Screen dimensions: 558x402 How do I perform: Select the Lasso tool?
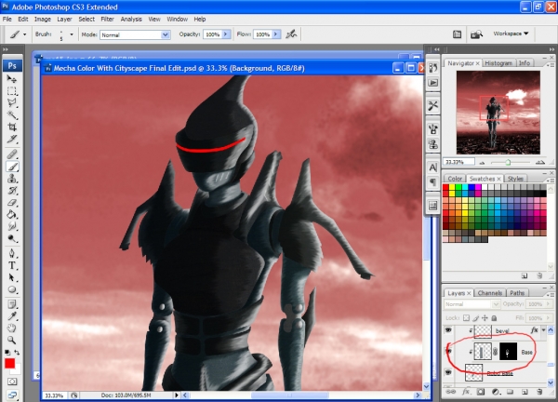[12, 103]
